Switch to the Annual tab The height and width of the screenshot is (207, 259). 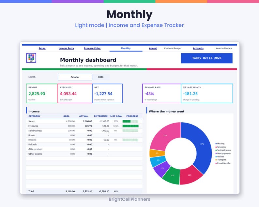click(x=153, y=48)
